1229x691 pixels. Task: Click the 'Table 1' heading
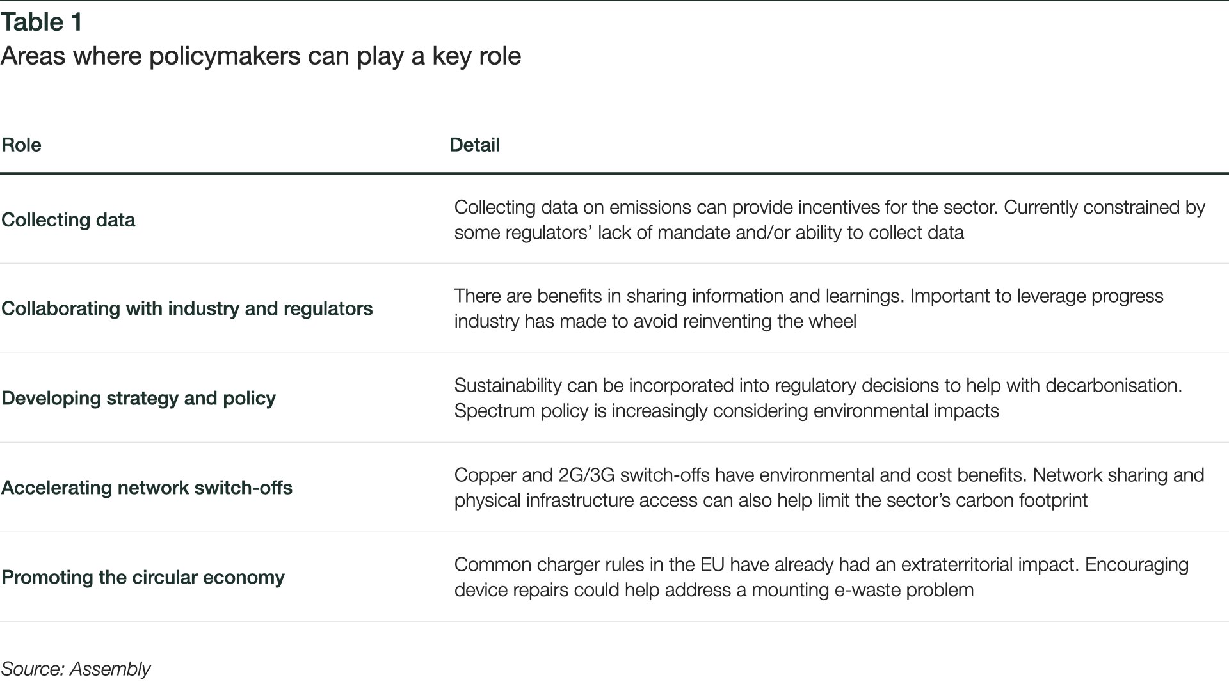(42, 22)
